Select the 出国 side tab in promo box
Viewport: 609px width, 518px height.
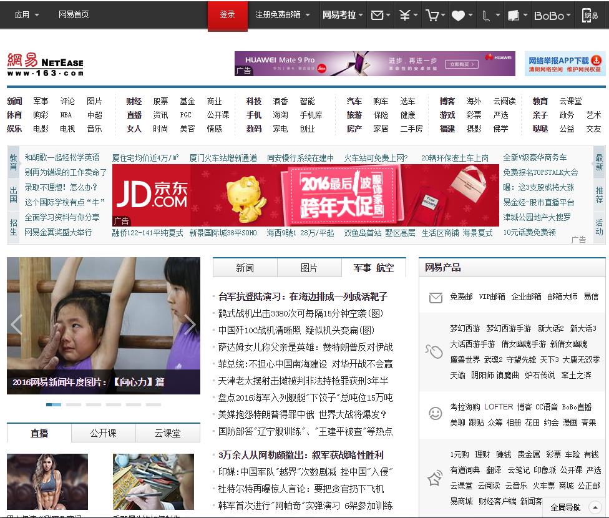tap(14, 194)
